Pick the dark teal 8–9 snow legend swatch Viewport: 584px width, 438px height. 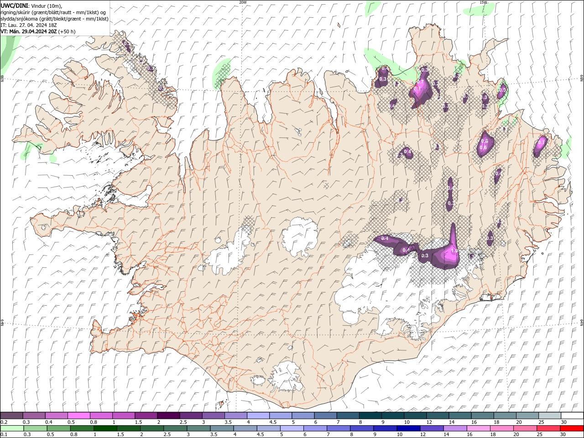click(x=370, y=416)
